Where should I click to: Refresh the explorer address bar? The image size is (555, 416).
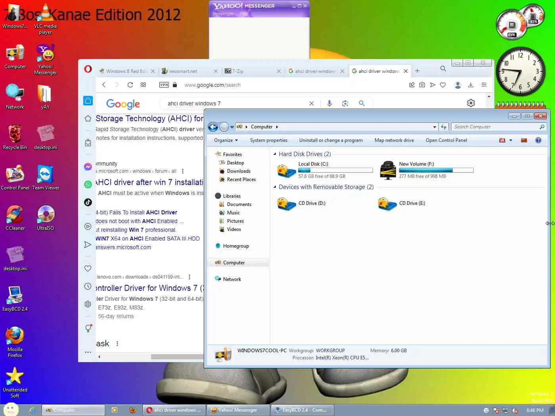pos(444,127)
